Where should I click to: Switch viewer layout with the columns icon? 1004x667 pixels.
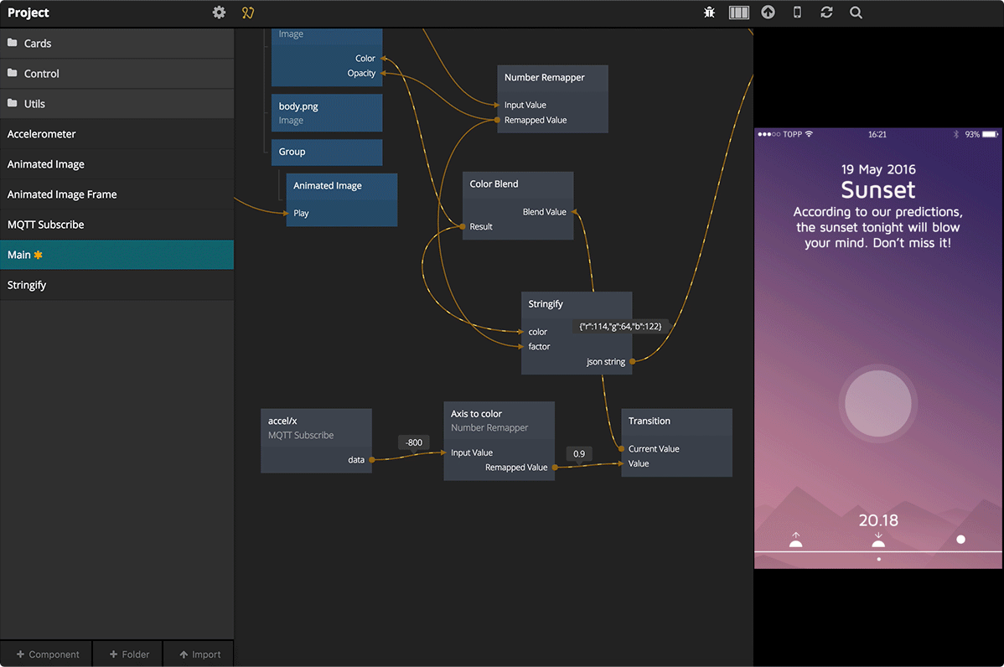pyautogui.click(x=738, y=12)
